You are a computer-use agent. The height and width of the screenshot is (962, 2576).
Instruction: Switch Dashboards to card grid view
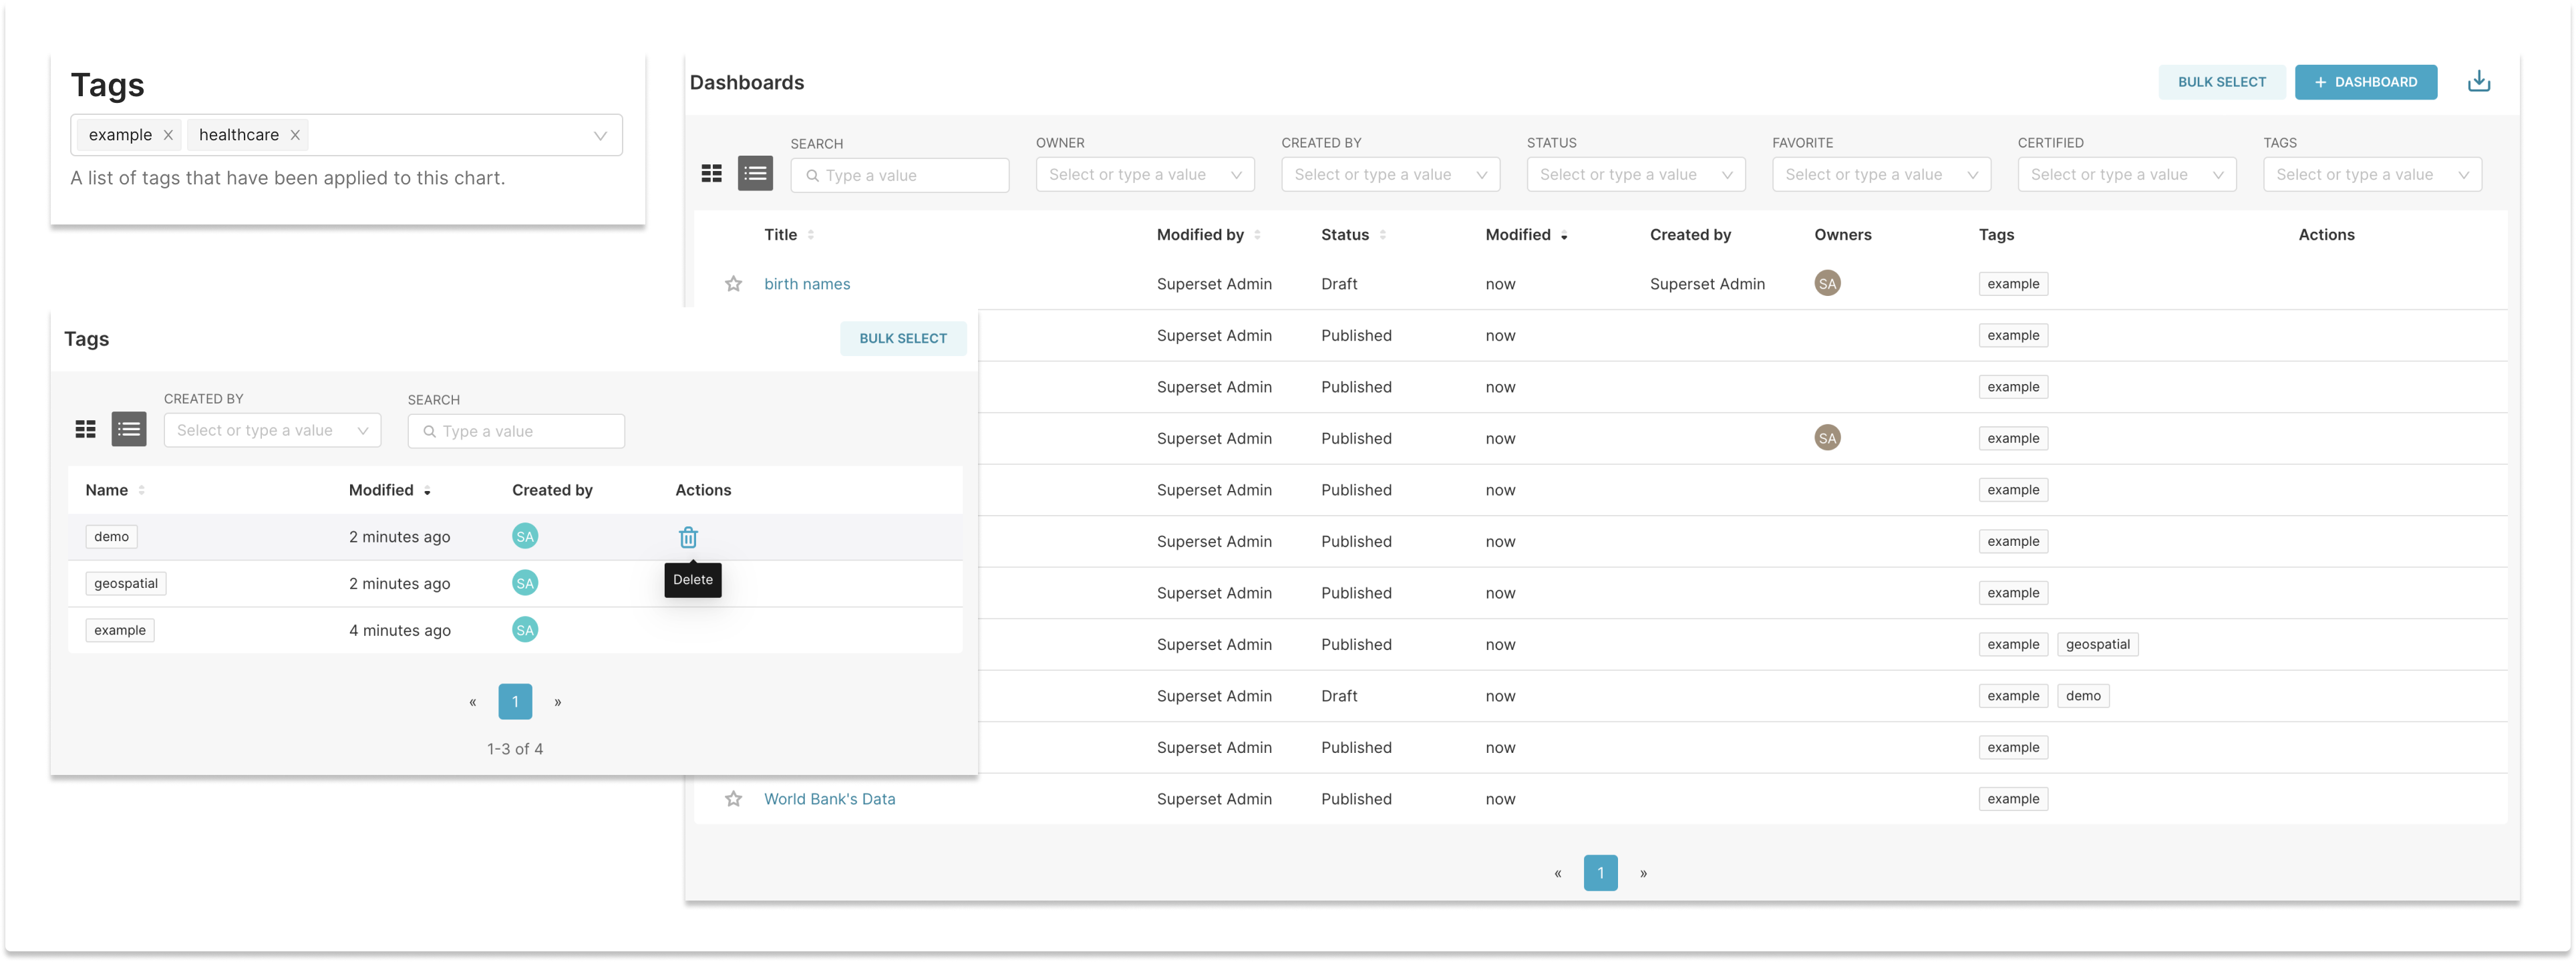click(x=711, y=174)
